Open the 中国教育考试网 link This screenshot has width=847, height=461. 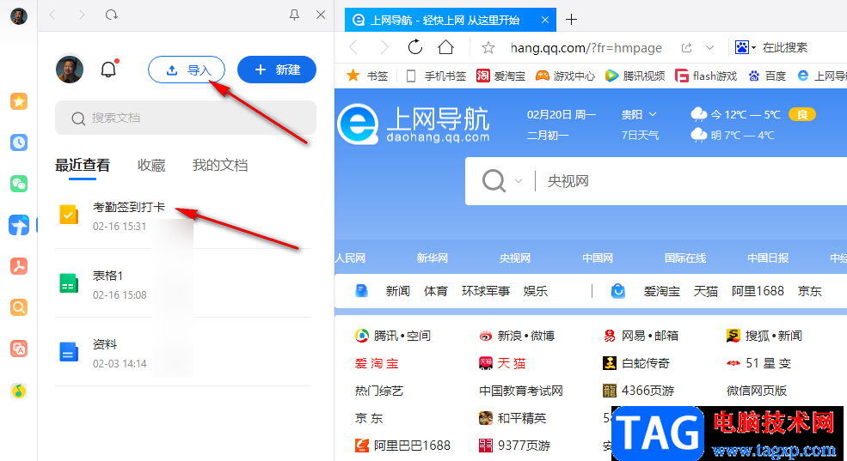(x=521, y=391)
